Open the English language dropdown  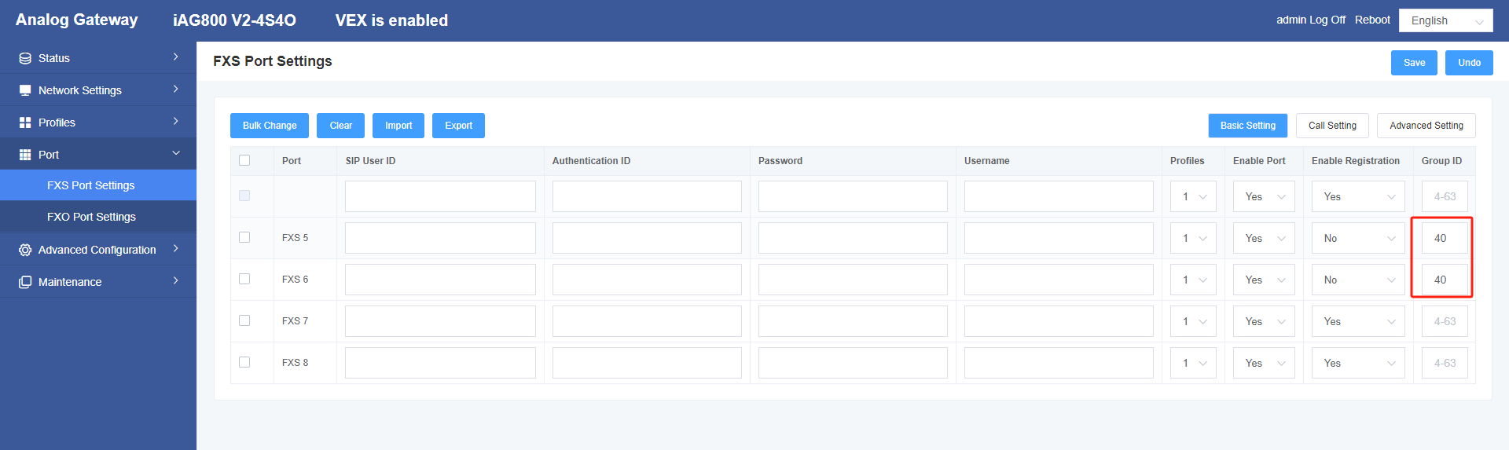[1445, 20]
